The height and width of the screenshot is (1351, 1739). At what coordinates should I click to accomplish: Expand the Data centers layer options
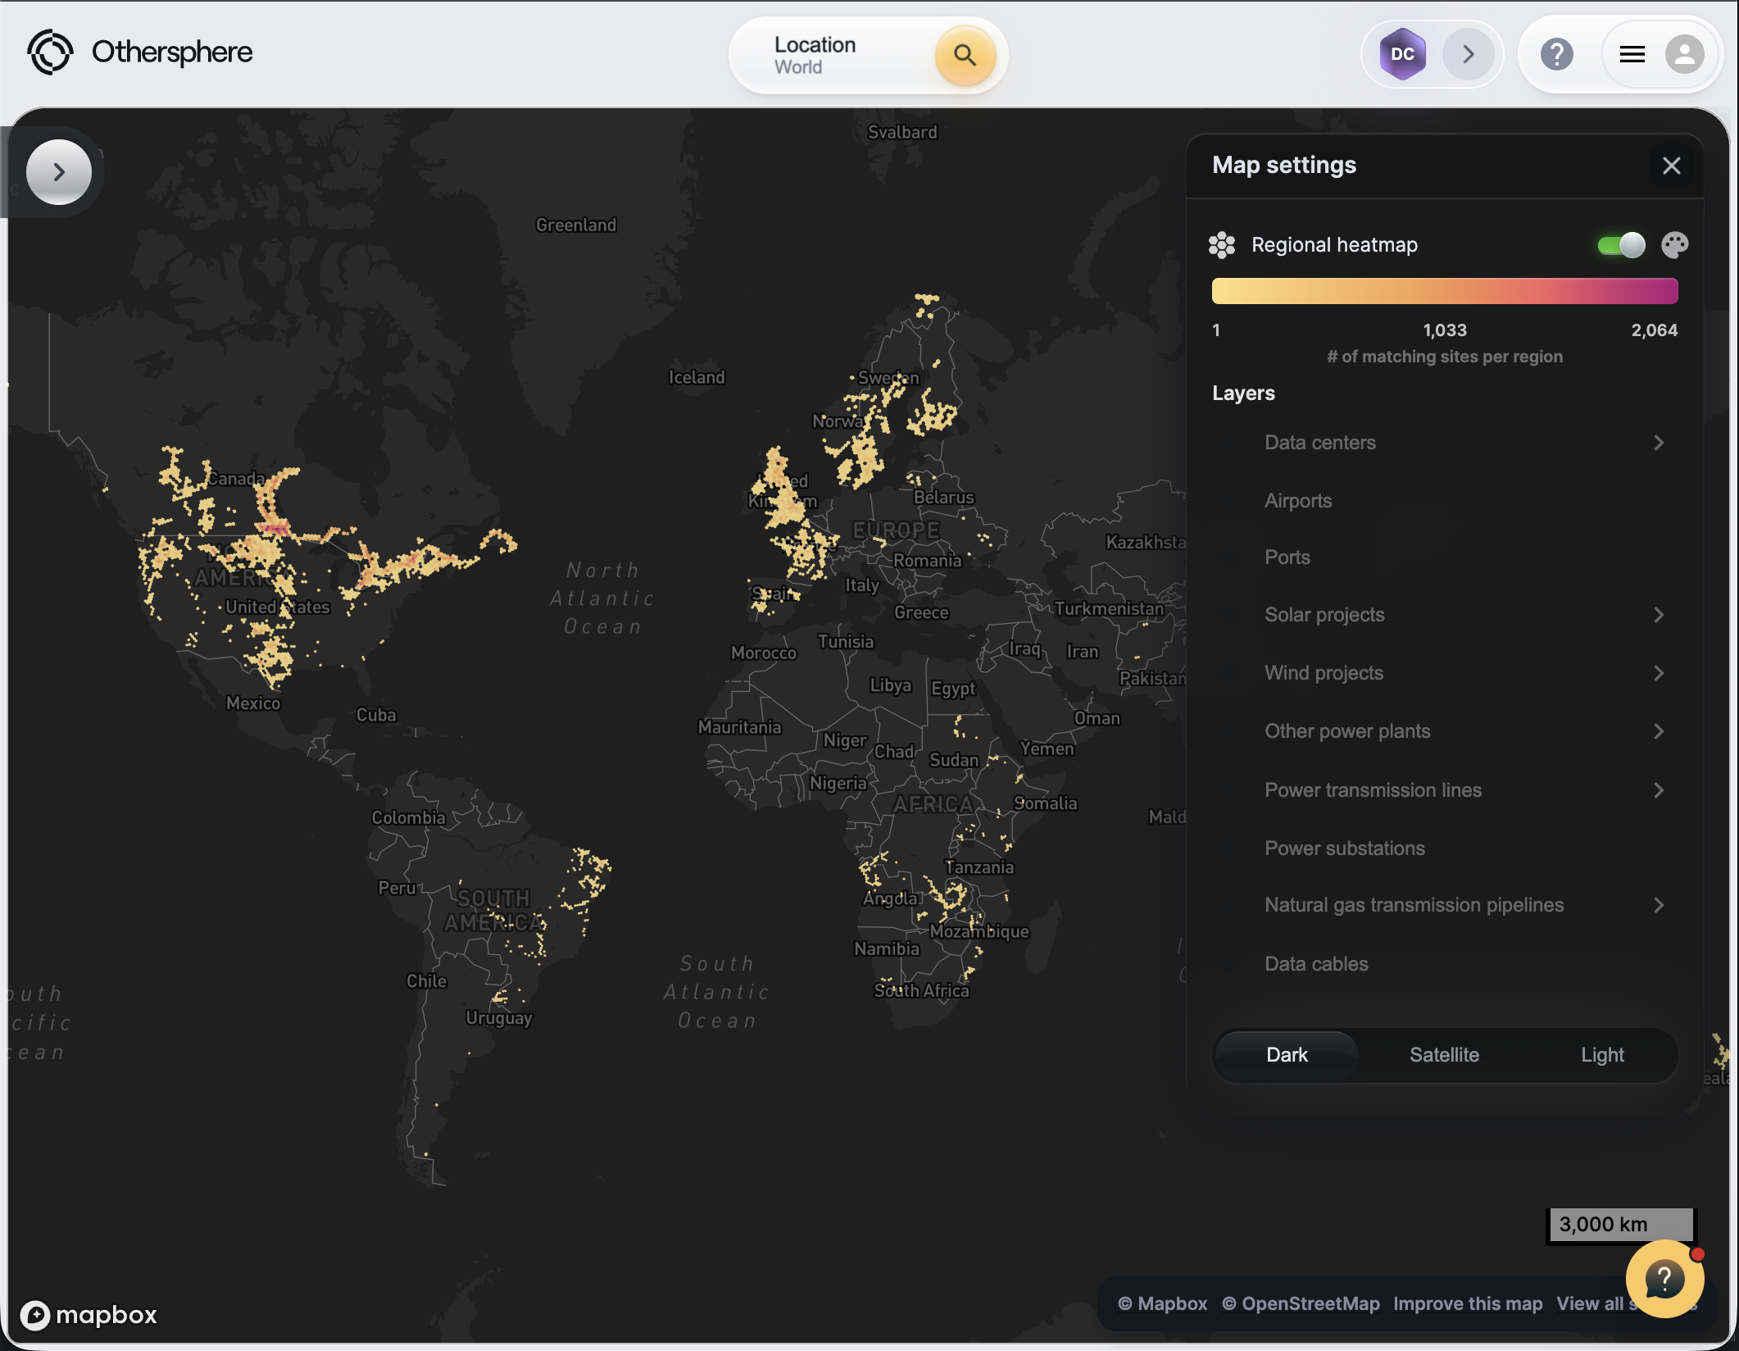click(x=1659, y=443)
